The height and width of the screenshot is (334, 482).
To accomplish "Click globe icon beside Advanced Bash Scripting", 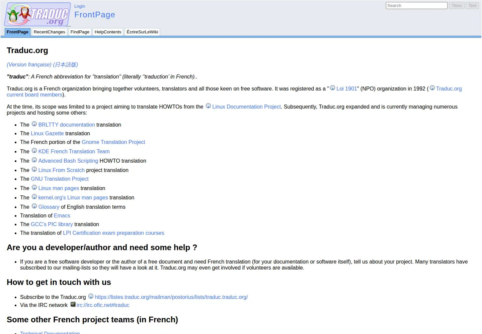I will pos(34,160).
